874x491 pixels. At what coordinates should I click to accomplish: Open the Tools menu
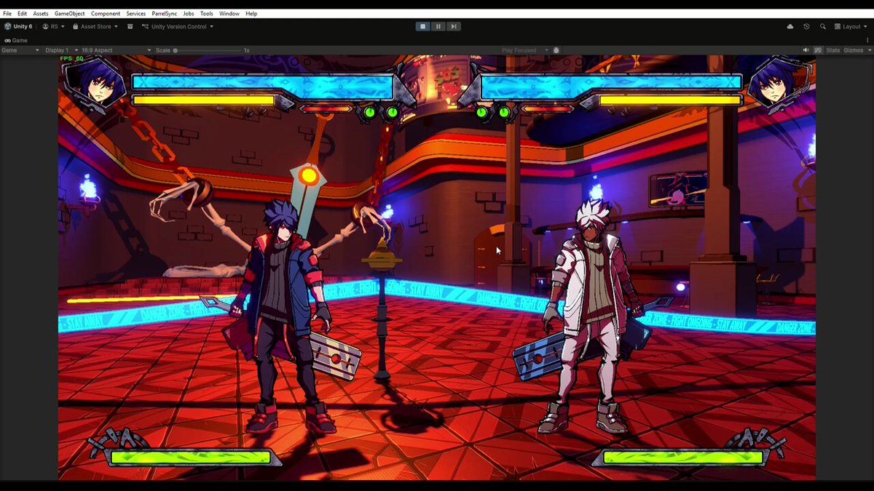(207, 14)
